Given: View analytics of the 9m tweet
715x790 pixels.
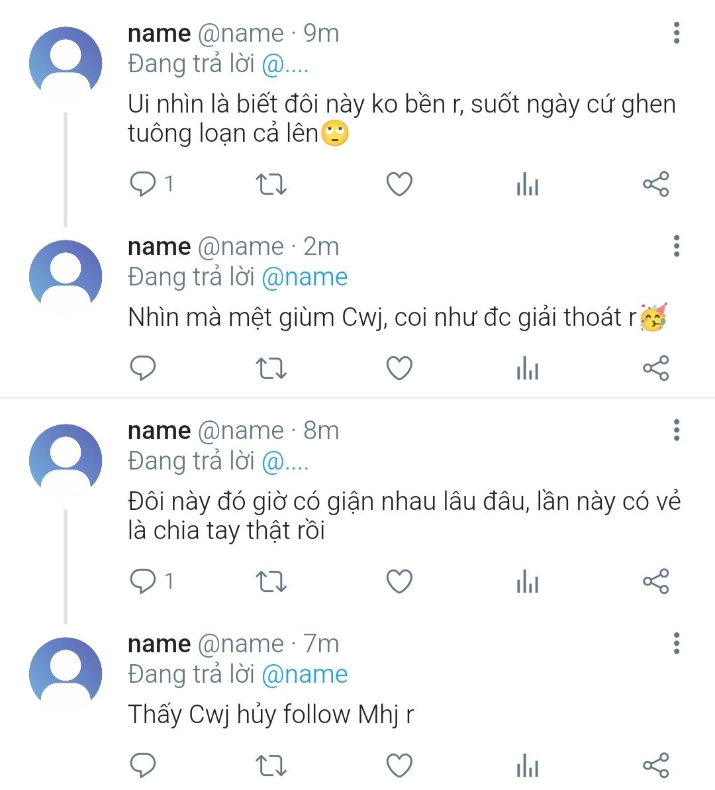Looking at the screenshot, I should (x=527, y=185).
